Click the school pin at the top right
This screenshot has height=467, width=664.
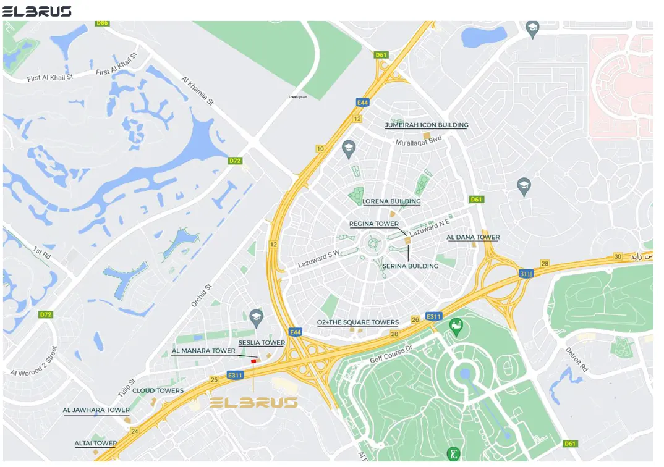532,30
